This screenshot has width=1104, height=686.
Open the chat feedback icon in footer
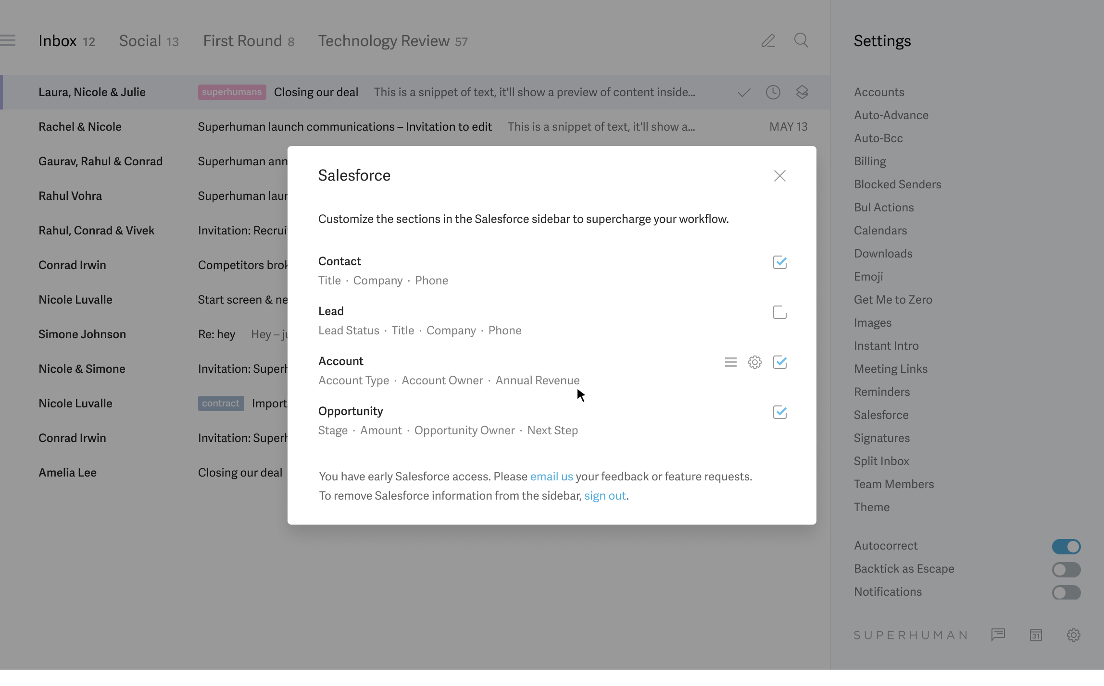(998, 635)
